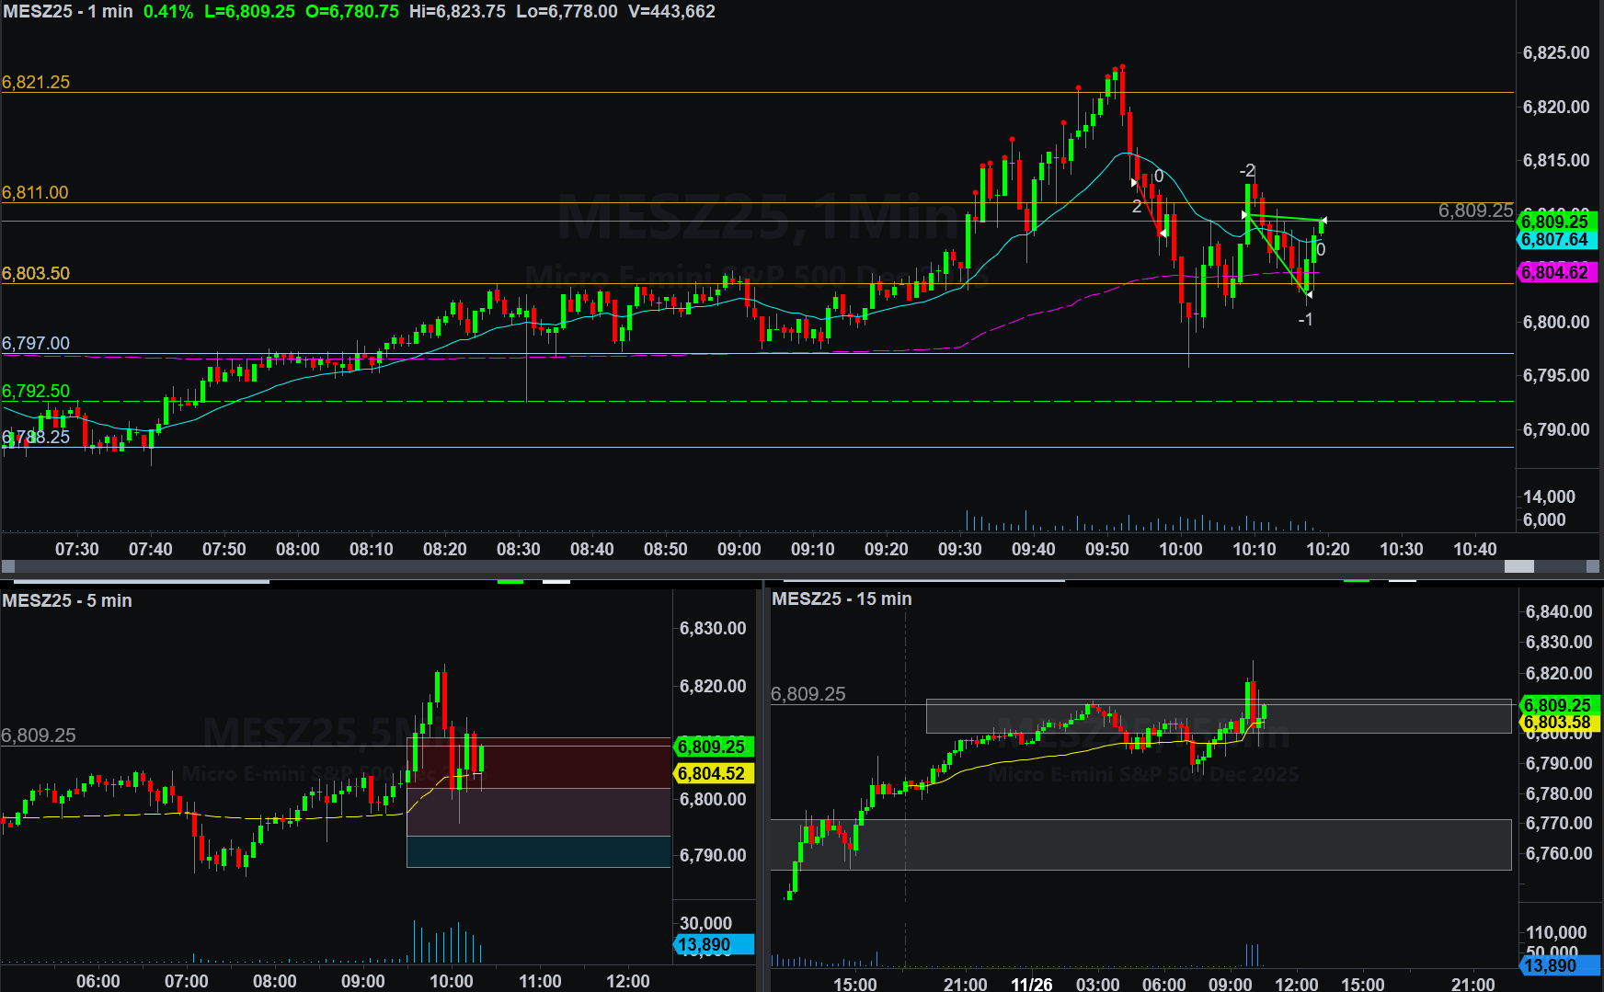Select the teal shaded zone on the 5 min chart

[x=538, y=851]
